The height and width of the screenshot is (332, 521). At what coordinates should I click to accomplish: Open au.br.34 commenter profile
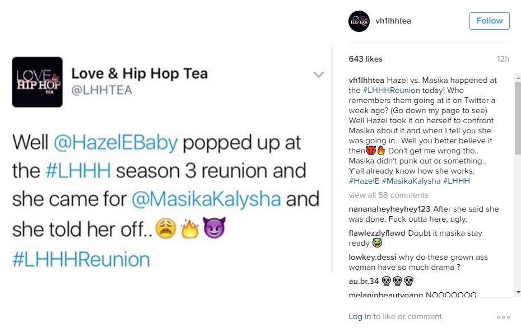(x=364, y=281)
